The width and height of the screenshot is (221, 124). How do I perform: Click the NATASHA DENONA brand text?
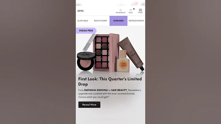point(96,90)
